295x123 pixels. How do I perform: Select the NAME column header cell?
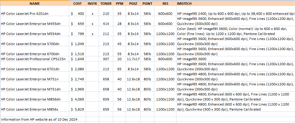coord(35,4)
